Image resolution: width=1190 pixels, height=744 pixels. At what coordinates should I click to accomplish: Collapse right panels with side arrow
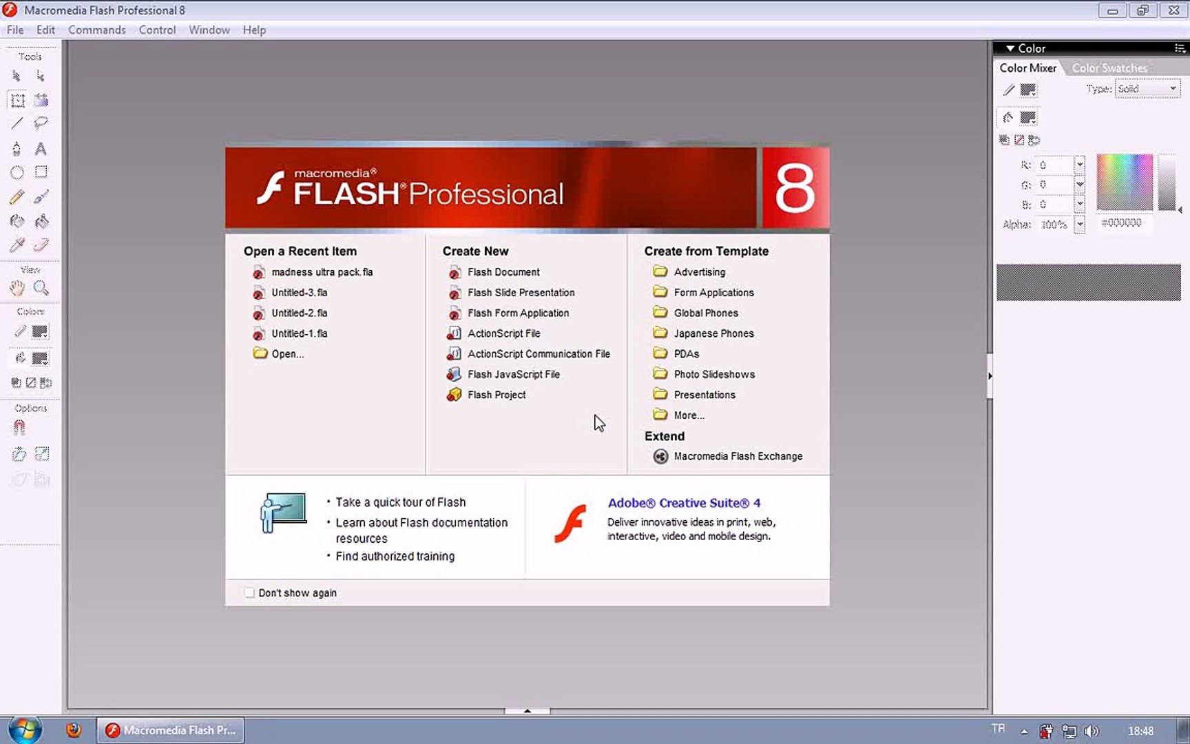tap(990, 376)
